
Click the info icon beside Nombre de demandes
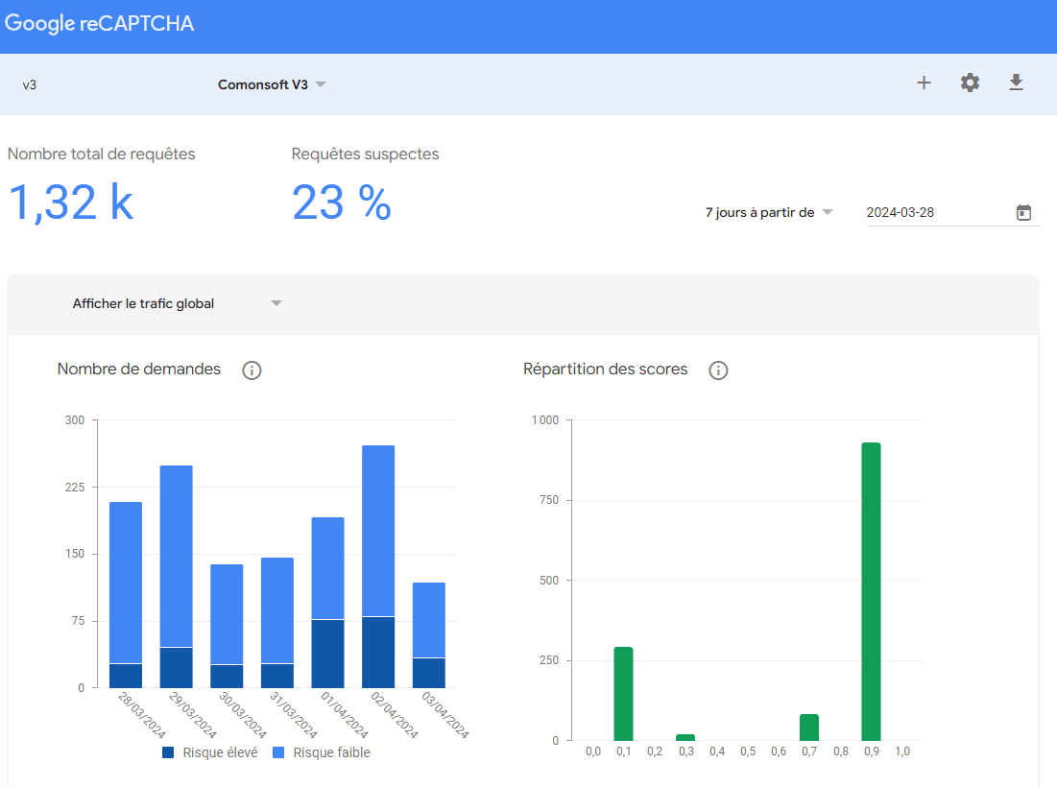[x=252, y=370]
